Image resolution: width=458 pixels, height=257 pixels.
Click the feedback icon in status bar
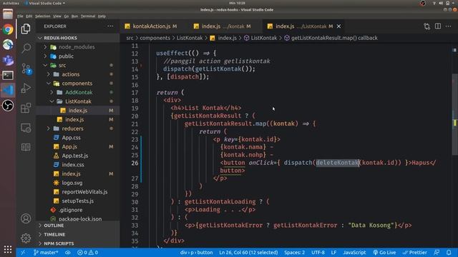pyautogui.click(x=437, y=253)
